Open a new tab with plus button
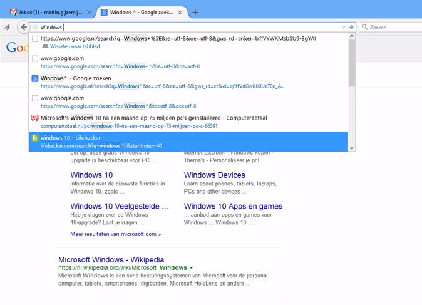 click(195, 13)
